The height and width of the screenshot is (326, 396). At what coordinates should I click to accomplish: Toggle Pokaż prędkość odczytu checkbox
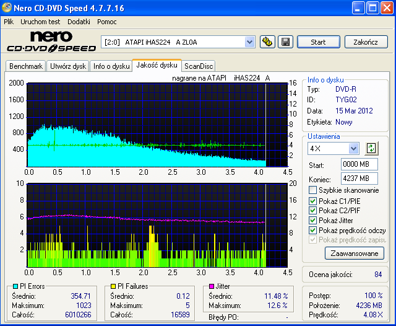pyautogui.click(x=312, y=230)
